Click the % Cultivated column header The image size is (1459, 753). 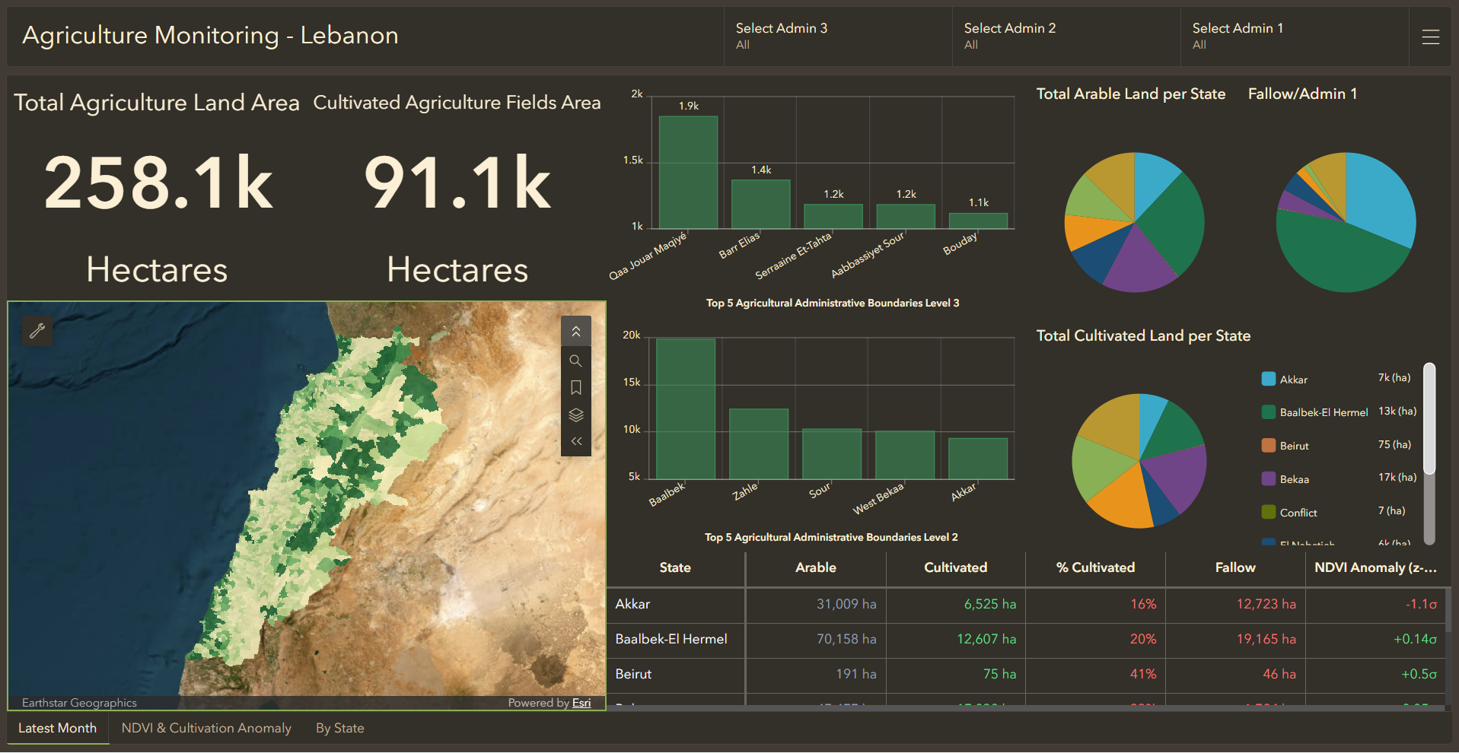coord(1095,567)
